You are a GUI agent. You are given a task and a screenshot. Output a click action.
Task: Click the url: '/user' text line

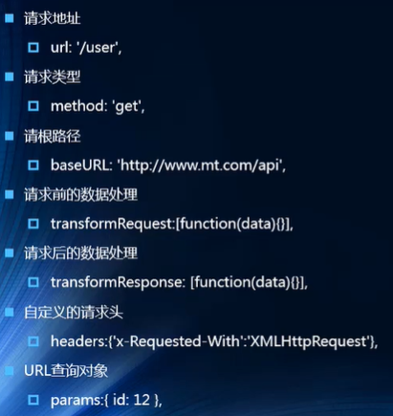(x=86, y=48)
